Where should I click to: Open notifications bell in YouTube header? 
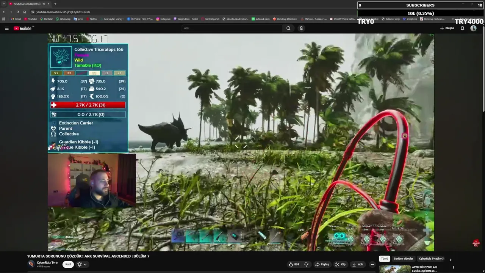(462, 28)
